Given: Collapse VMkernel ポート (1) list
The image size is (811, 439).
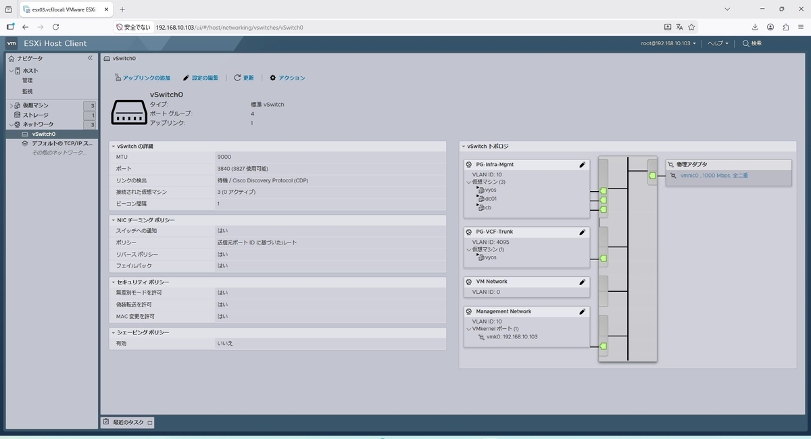Looking at the screenshot, I should tap(469, 329).
